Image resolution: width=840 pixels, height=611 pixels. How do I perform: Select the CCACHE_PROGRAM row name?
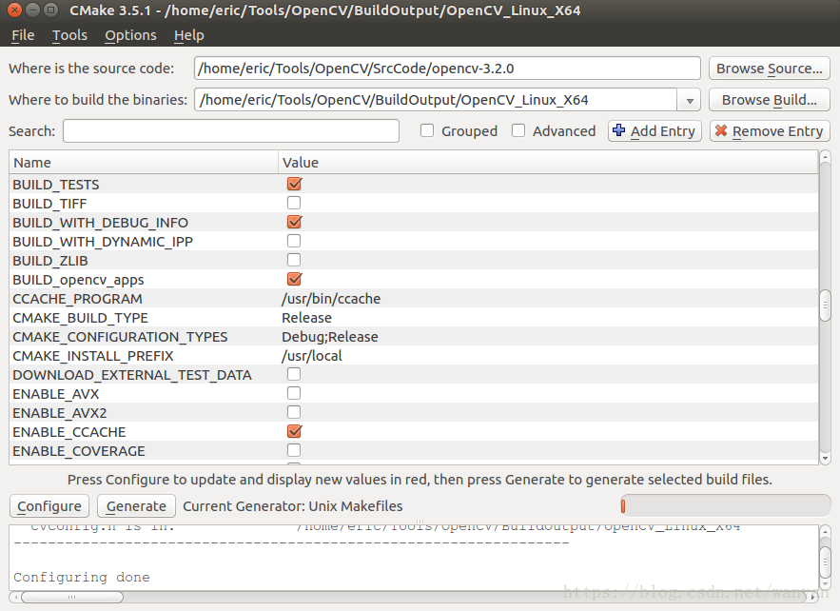[78, 299]
